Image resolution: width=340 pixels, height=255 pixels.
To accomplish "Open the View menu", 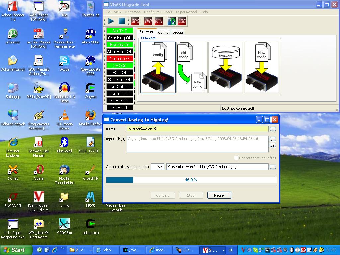I will tap(118, 12).
